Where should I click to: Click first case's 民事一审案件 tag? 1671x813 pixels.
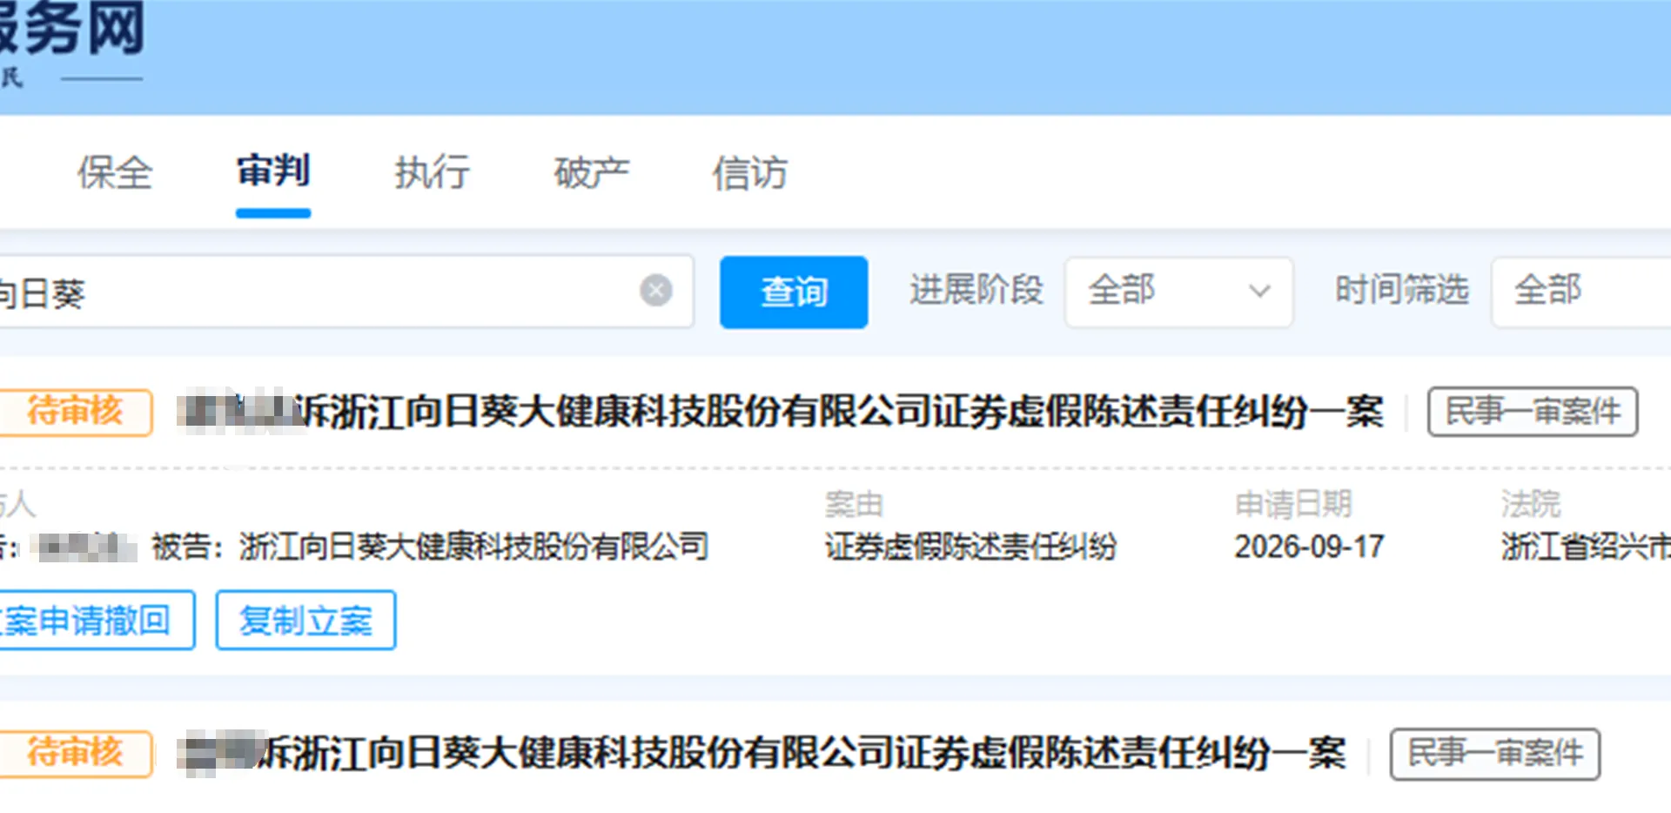[x=1533, y=412]
